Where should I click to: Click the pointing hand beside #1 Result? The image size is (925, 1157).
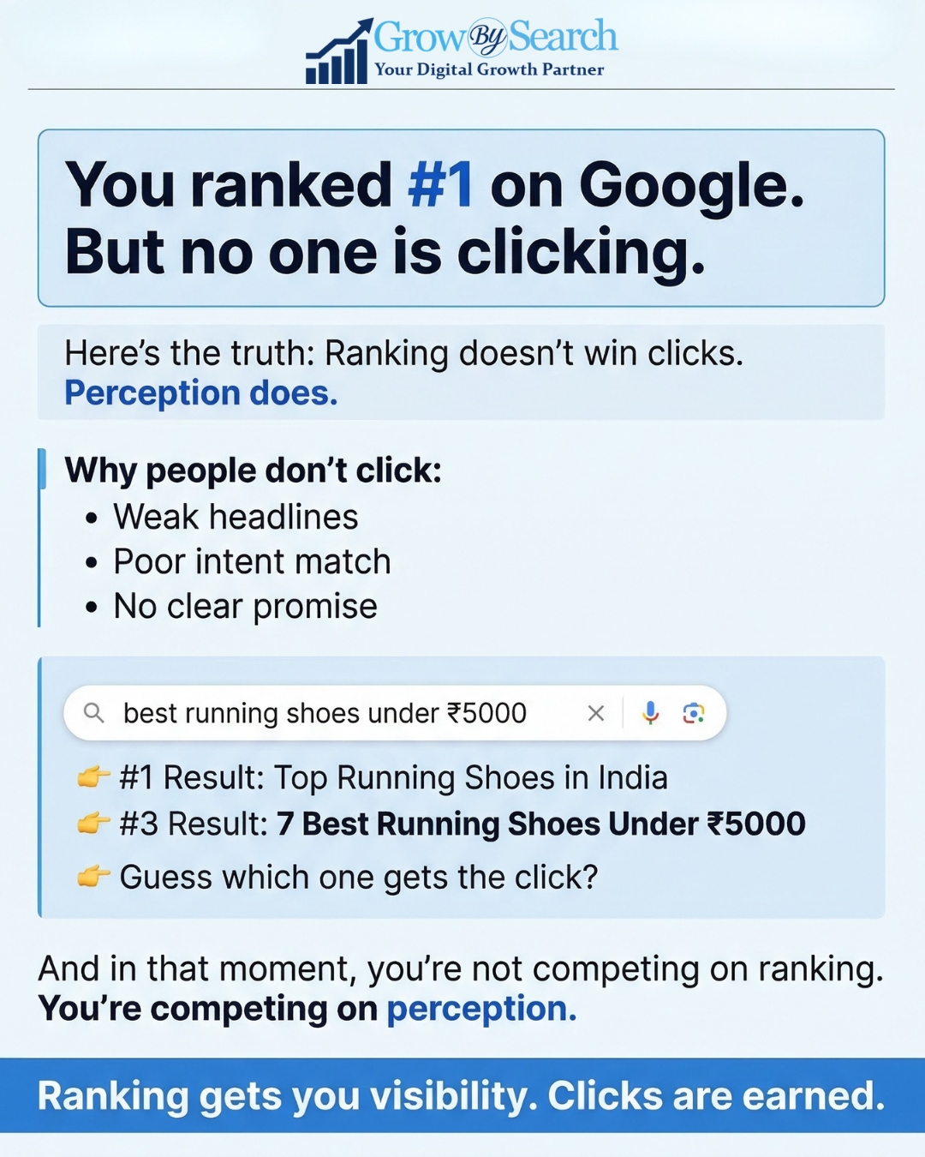(x=92, y=777)
